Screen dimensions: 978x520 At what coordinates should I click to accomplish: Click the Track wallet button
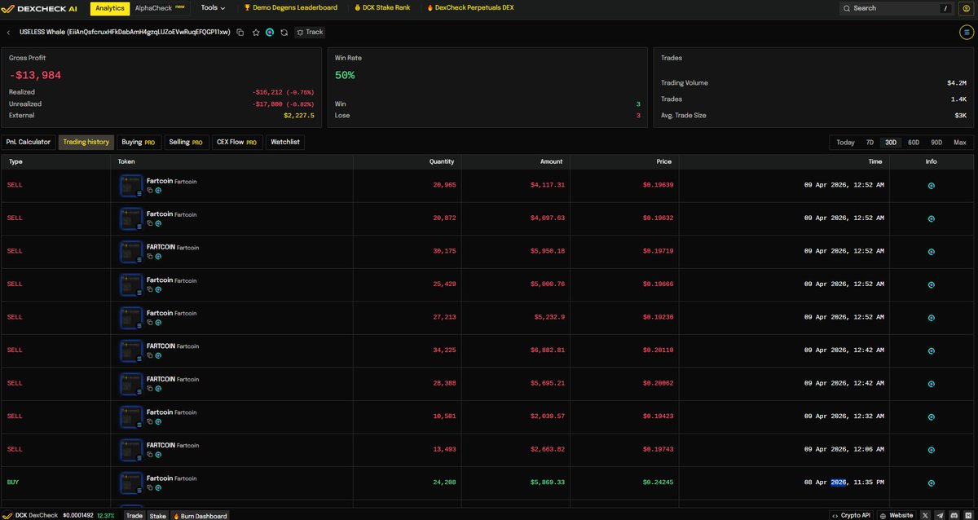[x=310, y=33]
